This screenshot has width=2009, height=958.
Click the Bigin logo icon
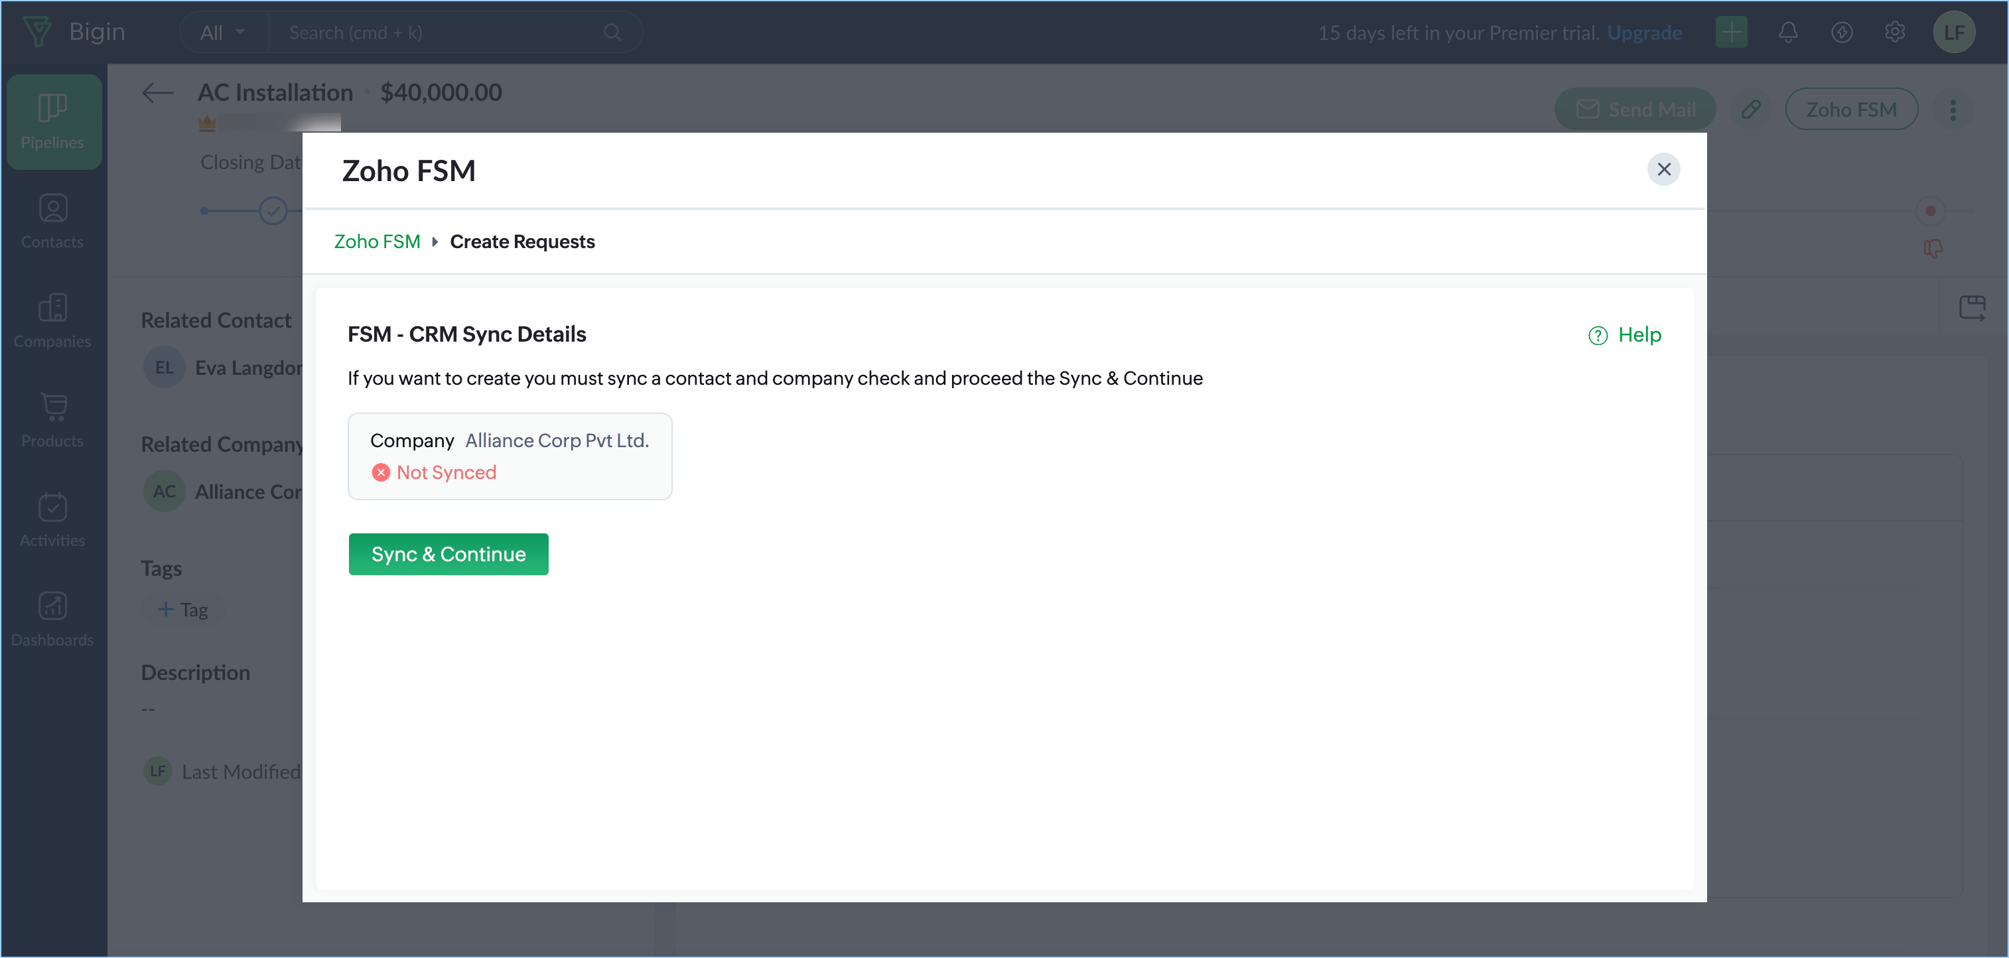[36, 31]
